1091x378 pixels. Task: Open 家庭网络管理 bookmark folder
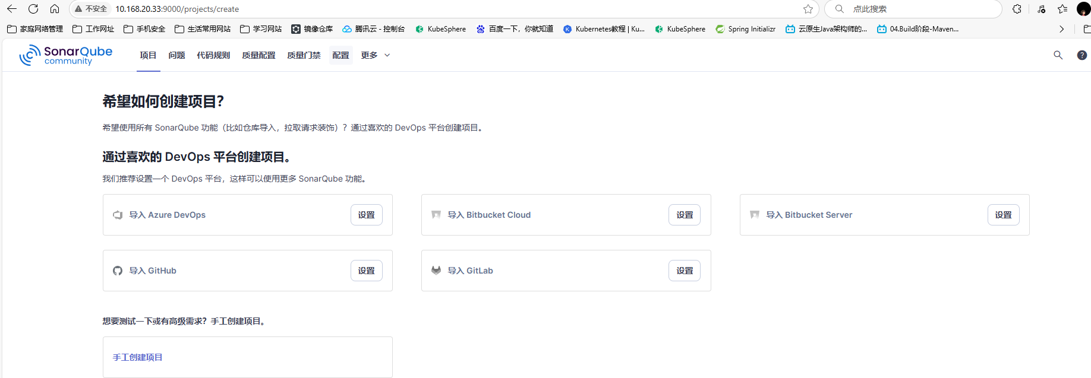coord(35,28)
